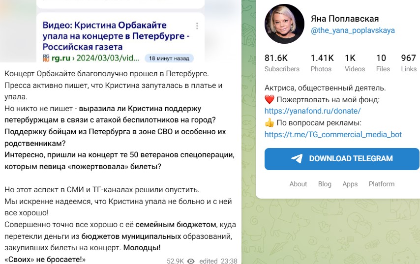Open the Орбакайте video headline link
Viewport: 420px width, 264px height.
pyautogui.click(x=116, y=36)
